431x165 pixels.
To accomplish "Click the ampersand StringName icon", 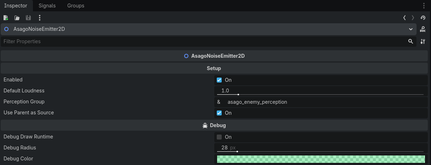I will 219,102.
